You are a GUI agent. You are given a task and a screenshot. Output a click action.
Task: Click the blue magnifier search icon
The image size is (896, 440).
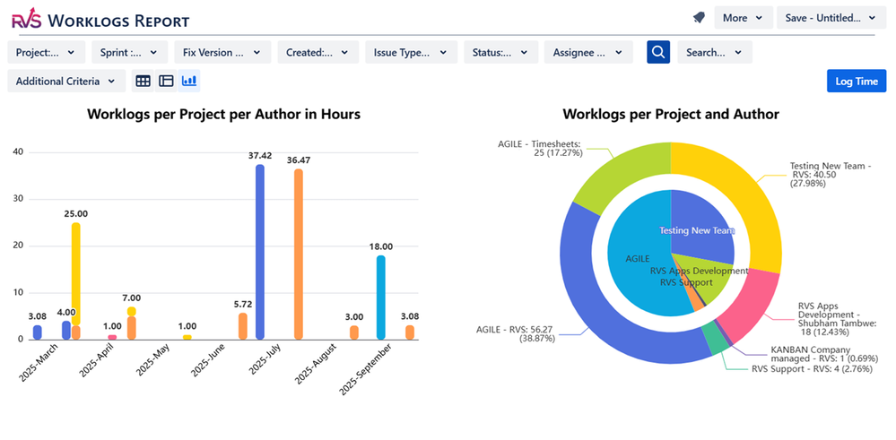(658, 53)
